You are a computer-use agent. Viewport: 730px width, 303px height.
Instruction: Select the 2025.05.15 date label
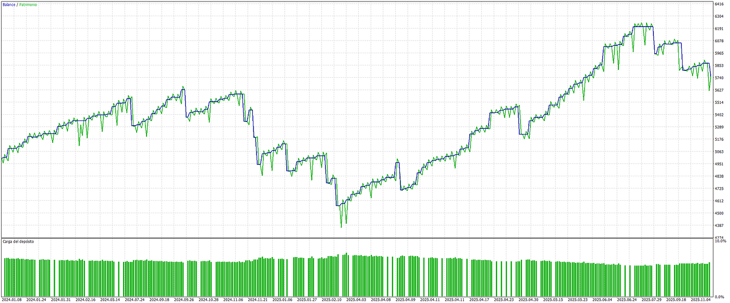(x=554, y=300)
